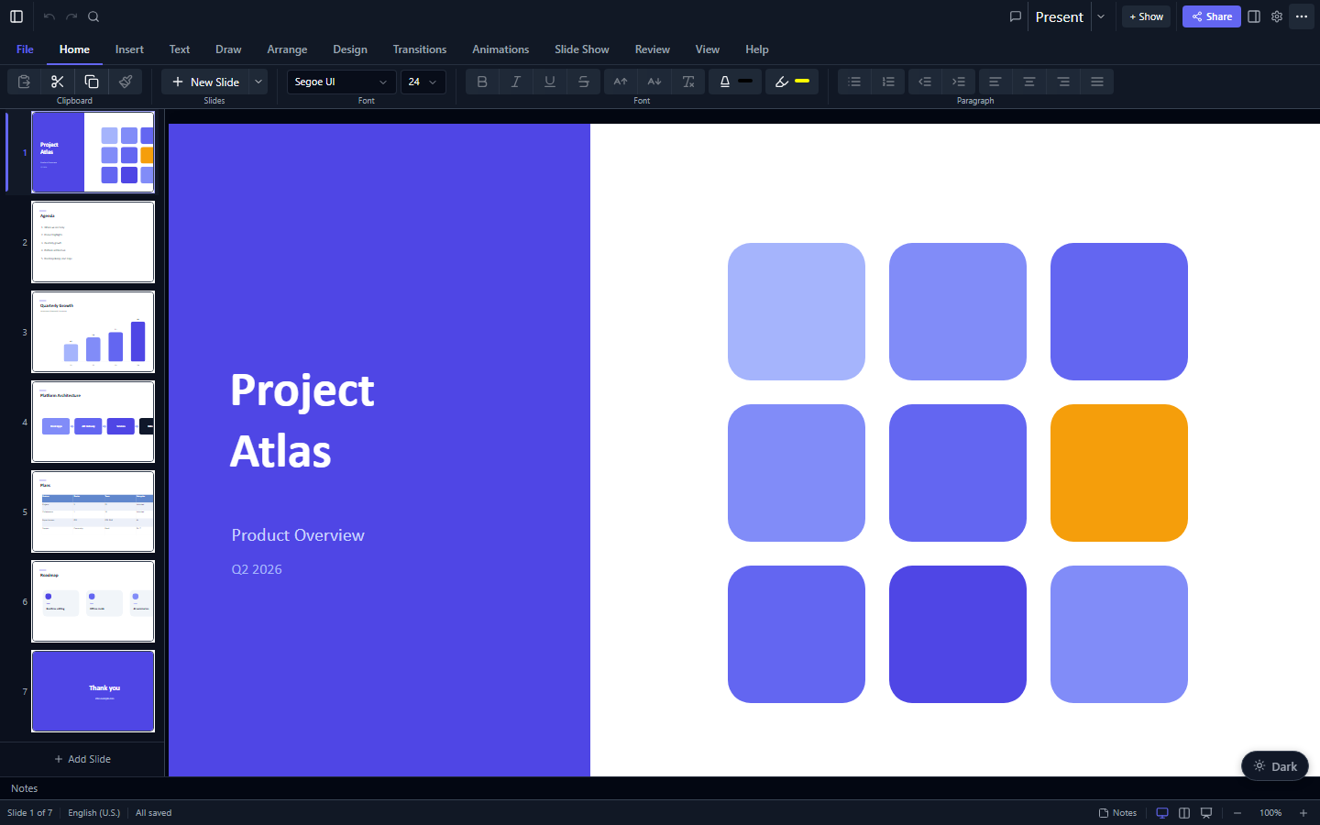Viewport: 1320px width, 825px height.
Task: Click the Paste clipboard icon
Action: 24,82
